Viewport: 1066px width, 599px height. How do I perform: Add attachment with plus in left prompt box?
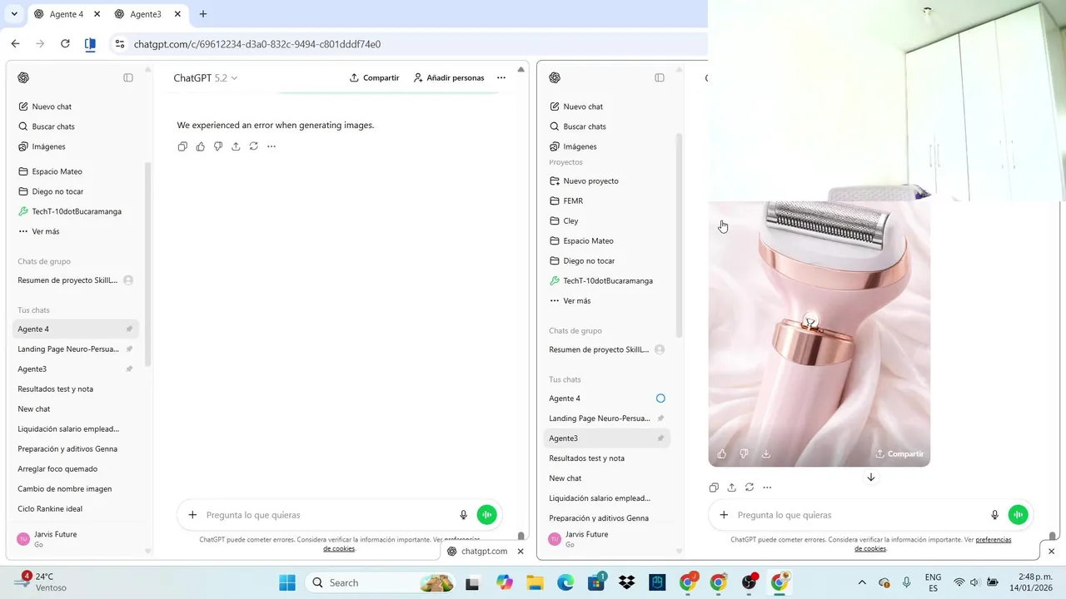[192, 515]
